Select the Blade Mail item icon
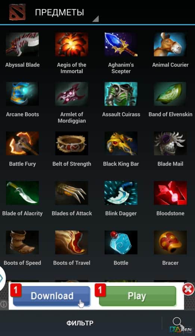Screen dimensions: 195x336 [x=170, y=143]
